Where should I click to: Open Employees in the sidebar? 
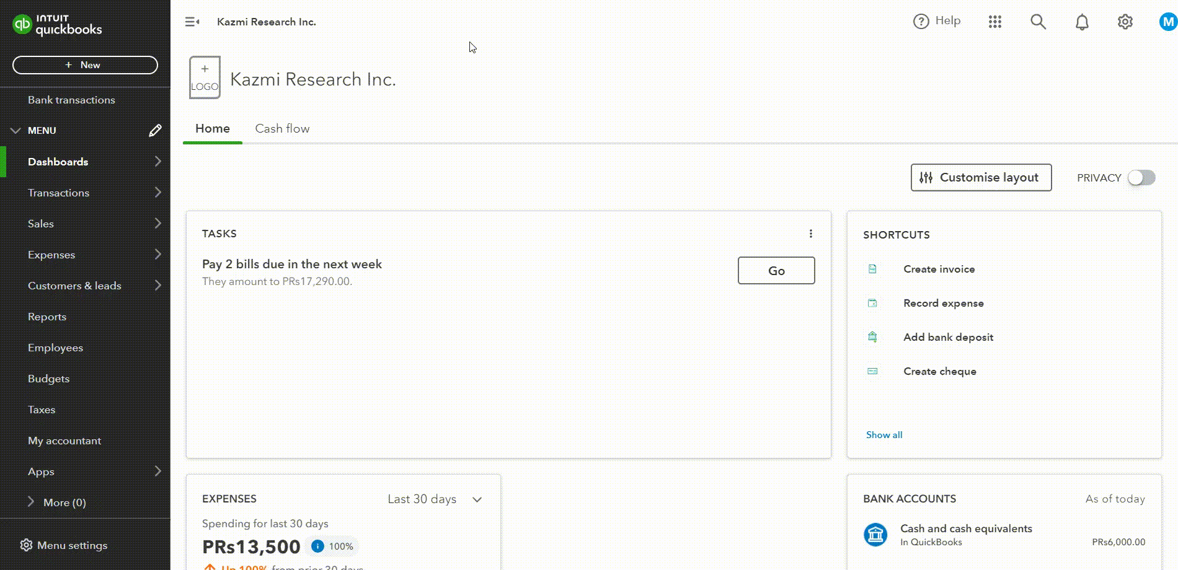55,348
